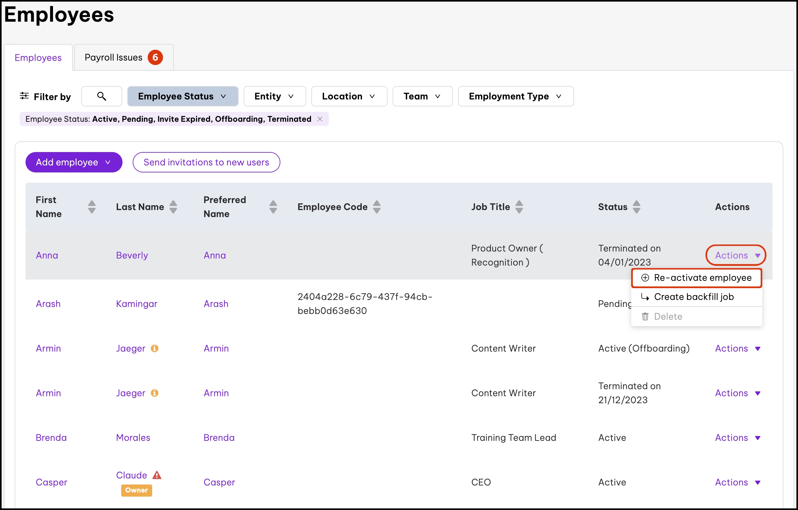Sort table by Employee Code

tap(376, 207)
